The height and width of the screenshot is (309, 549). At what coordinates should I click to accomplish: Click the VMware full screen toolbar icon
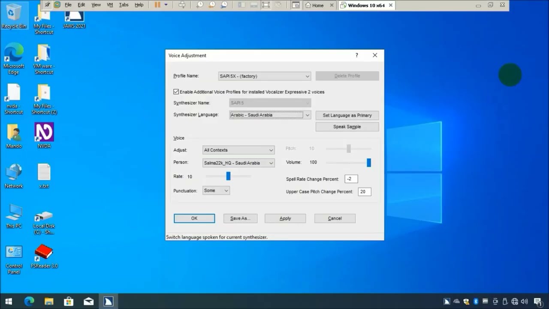(x=266, y=5)
